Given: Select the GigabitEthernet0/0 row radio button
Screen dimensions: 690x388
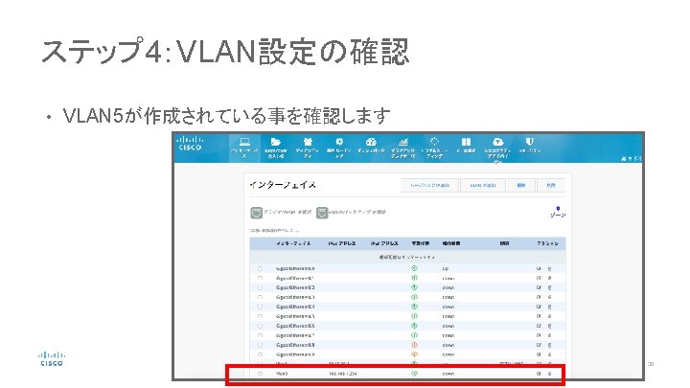Looking at the screenshot, I should 260,268.
